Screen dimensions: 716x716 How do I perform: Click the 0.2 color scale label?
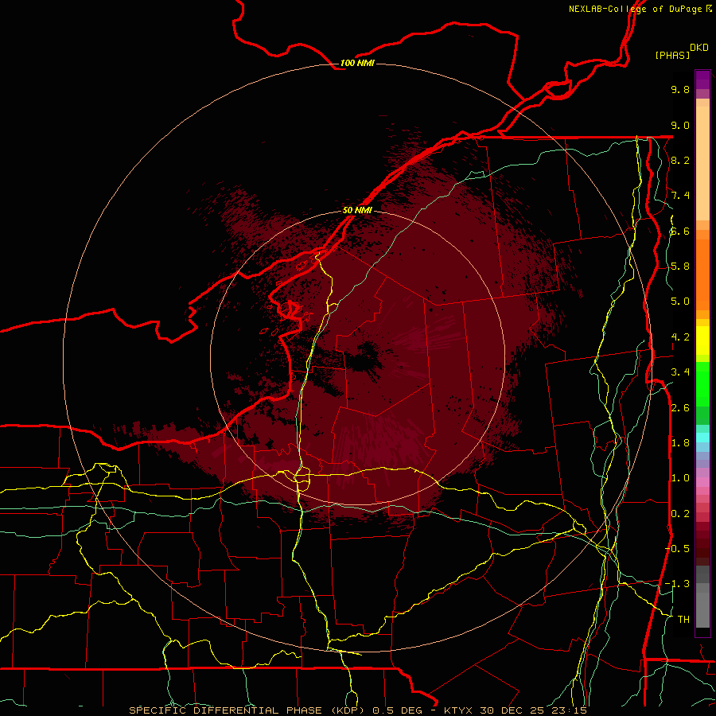coord(680,514)
